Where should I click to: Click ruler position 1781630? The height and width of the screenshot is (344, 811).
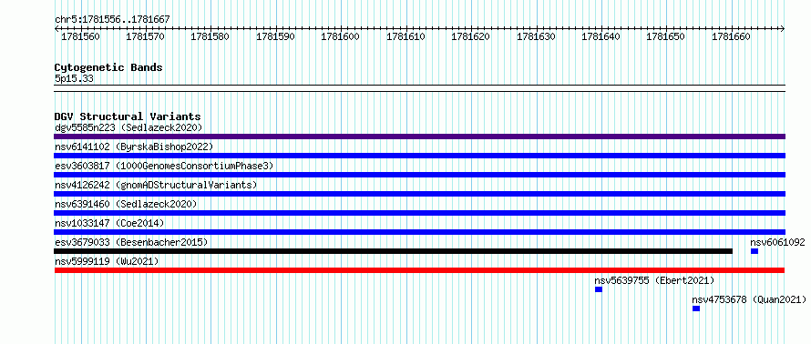[536, 36]
